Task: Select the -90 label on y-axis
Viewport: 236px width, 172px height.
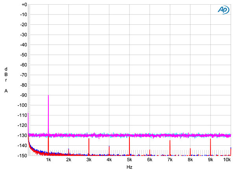Action: click(24, 95)
